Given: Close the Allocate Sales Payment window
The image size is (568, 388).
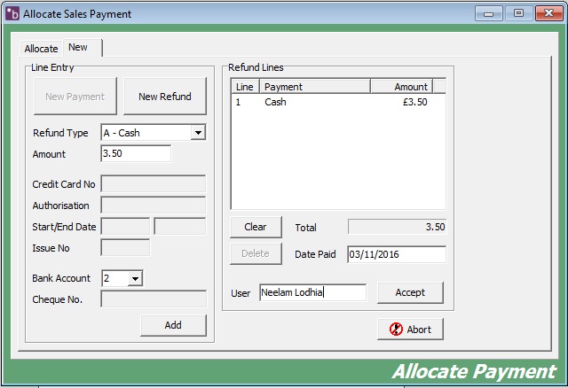Looking at the screenshot, I should pyautogui.click(x=548, y=13).
